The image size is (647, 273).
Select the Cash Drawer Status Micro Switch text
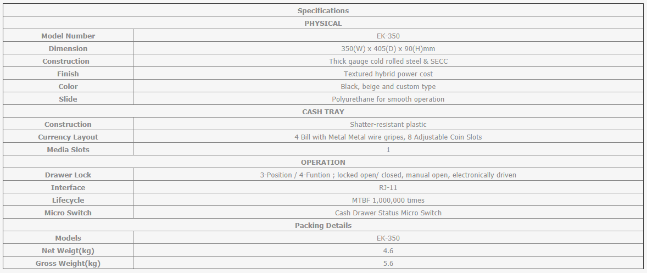click(388, 213)
